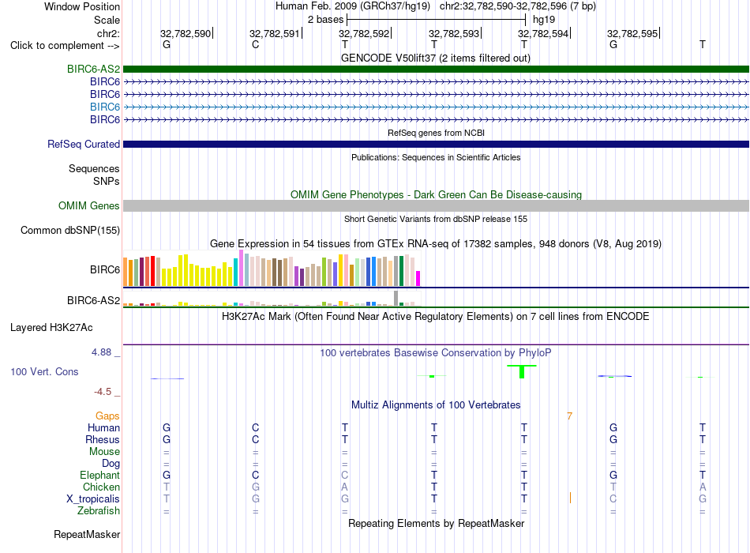Click the 'RefSeq genes from NCBI' title
The width and height of the screenshot is (750, 553).
click(x=436, y=133)
